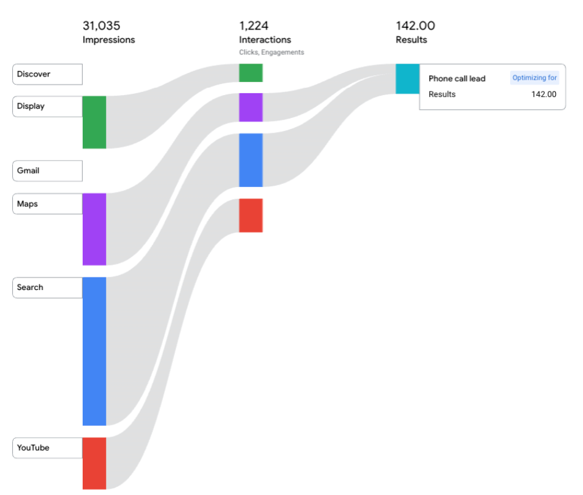This screenshot has height=495, width=583.
Task: Click red YouTube interactions bar
Action: coord(251,215)
